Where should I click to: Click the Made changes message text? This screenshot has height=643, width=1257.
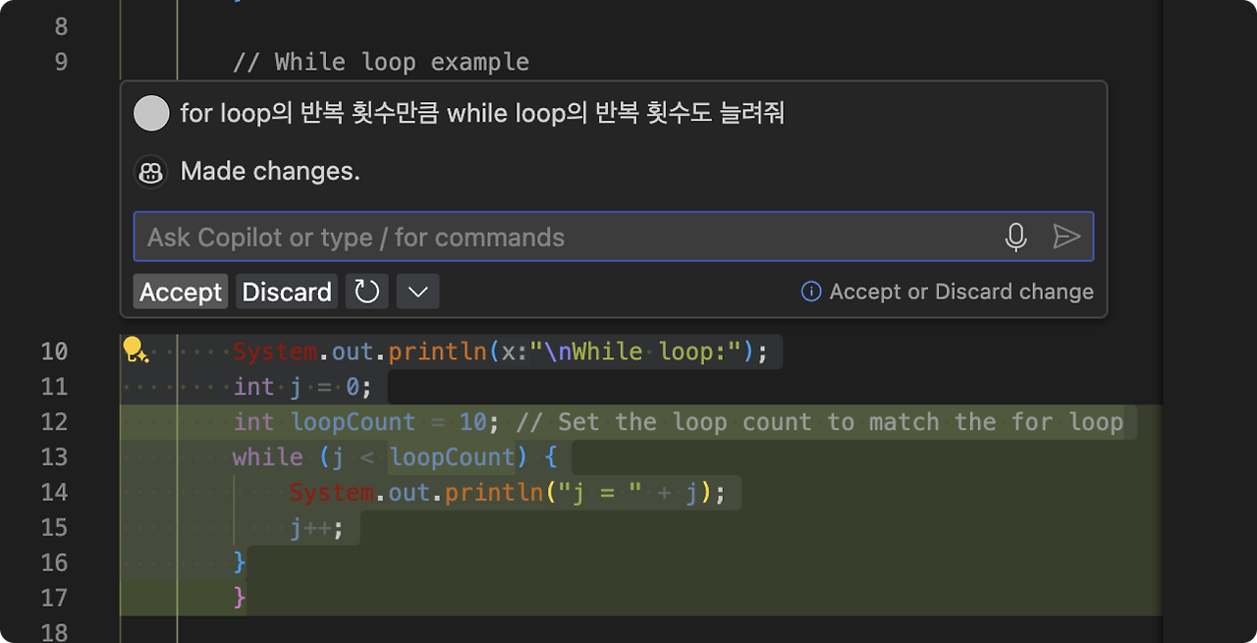click(x=271, y=171)
